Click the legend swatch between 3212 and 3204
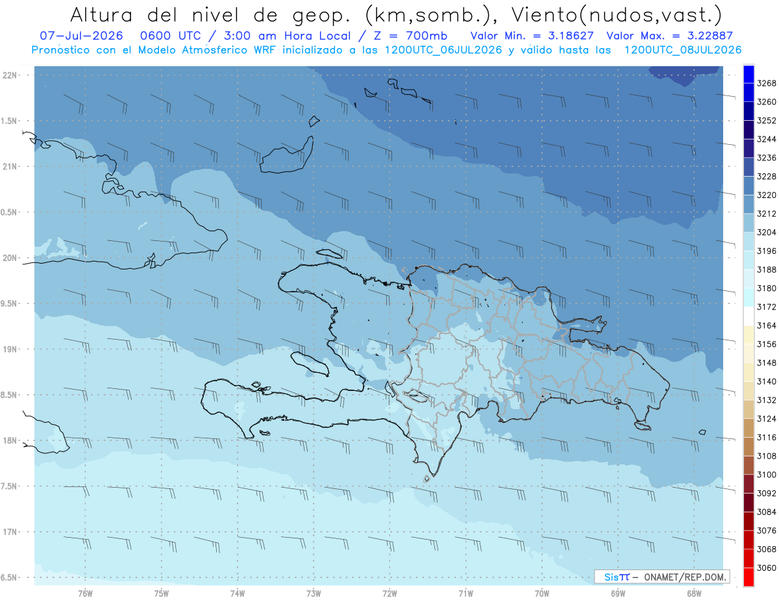The image size is (779, 602). [x=748, y=223]
